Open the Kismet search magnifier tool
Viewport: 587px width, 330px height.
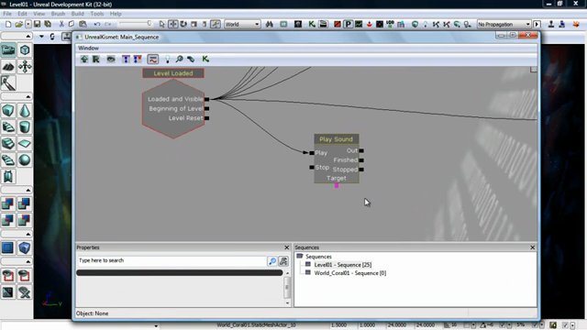(x=180, y=59)
